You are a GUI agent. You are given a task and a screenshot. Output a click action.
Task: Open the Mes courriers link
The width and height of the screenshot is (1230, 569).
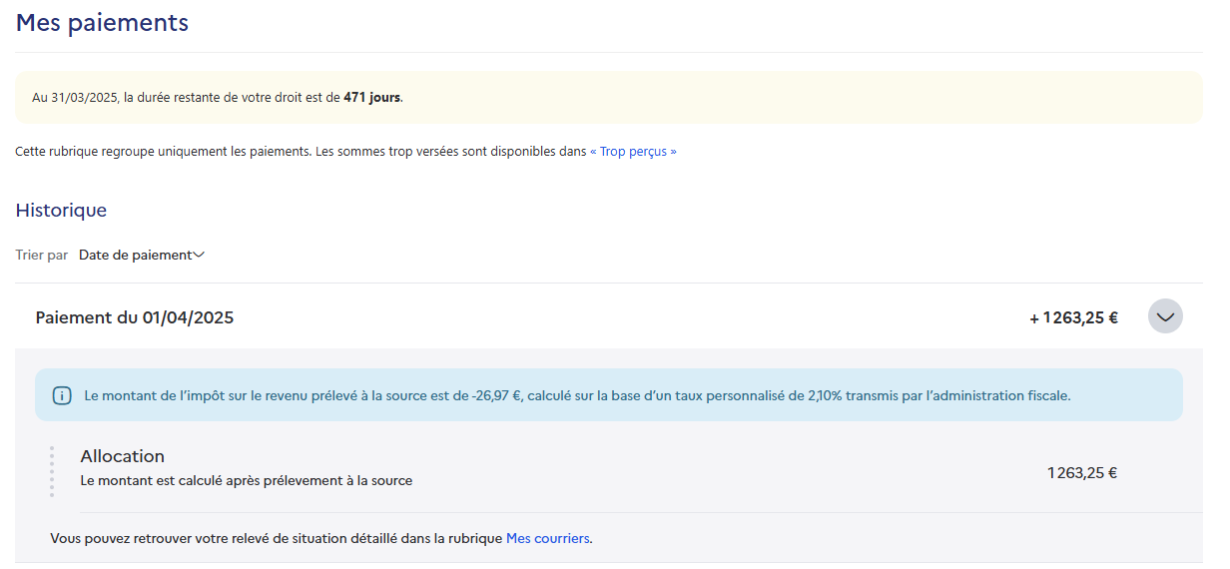pos(548,539)
